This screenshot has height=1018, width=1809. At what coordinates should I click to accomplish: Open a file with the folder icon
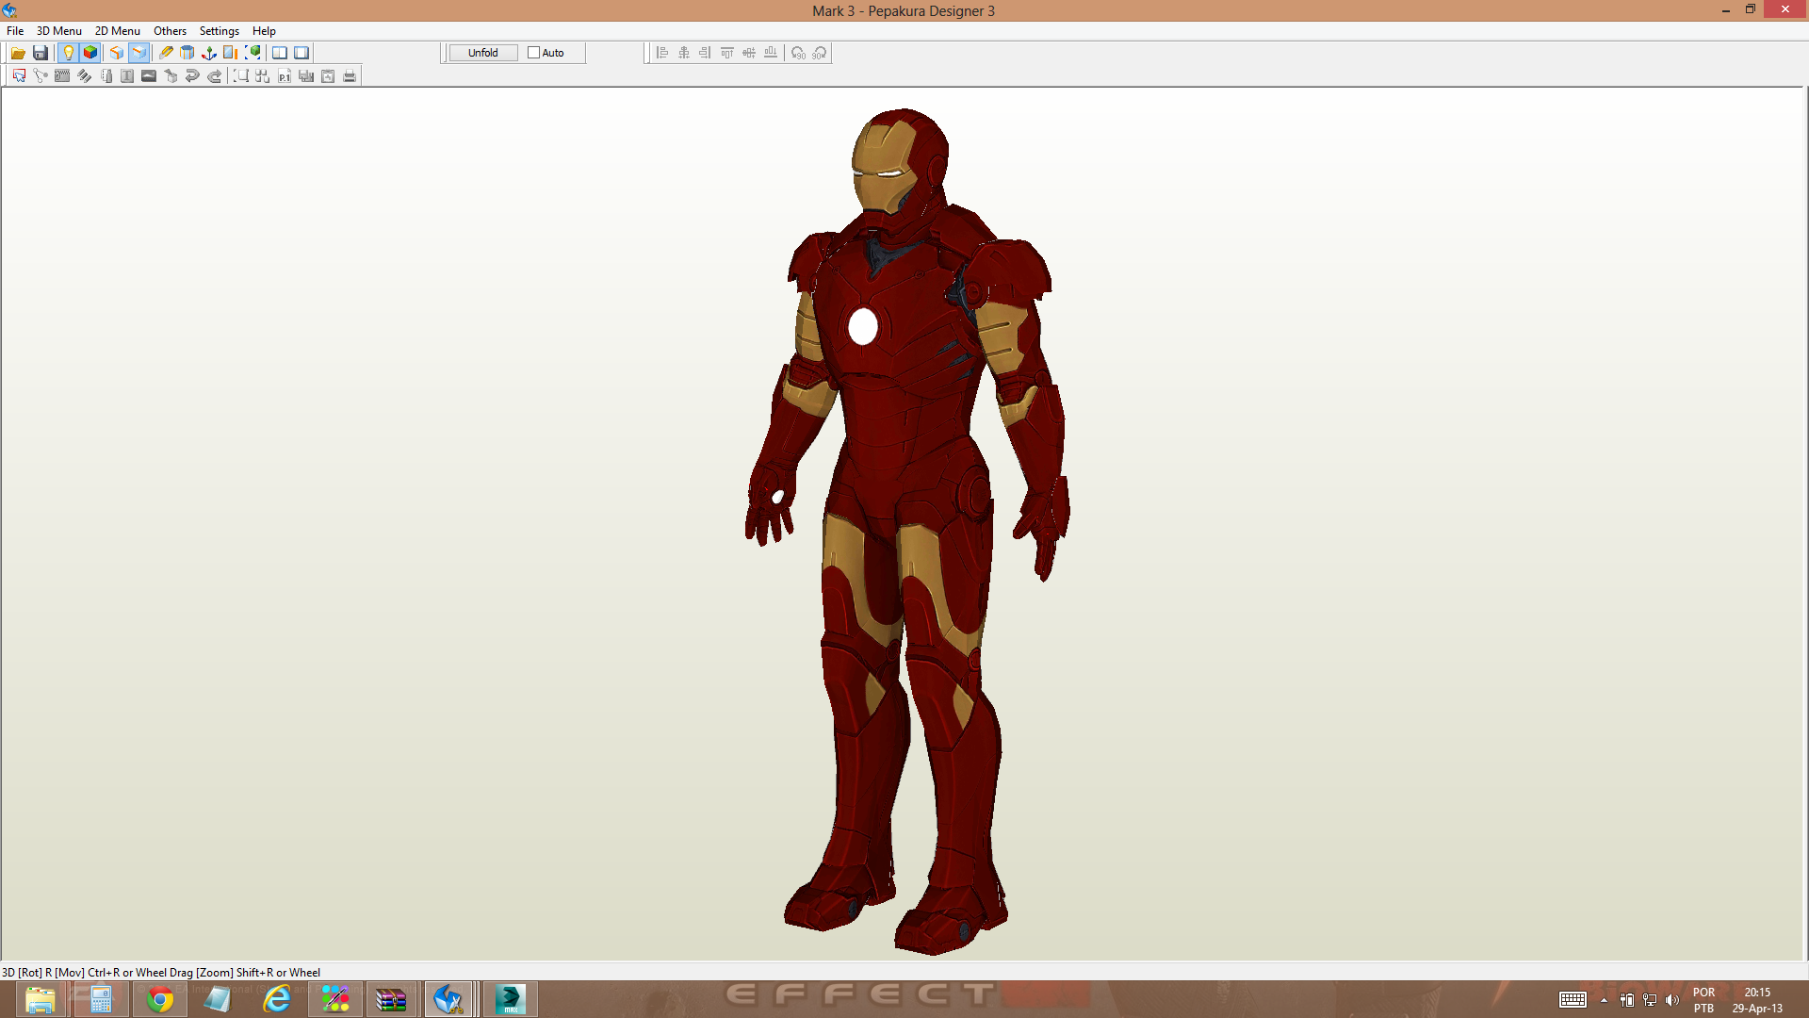[18, 53]
